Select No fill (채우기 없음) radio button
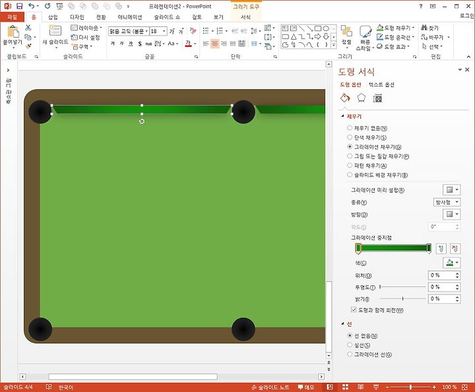Screen dimensions: 475x392 pos(350,128)
